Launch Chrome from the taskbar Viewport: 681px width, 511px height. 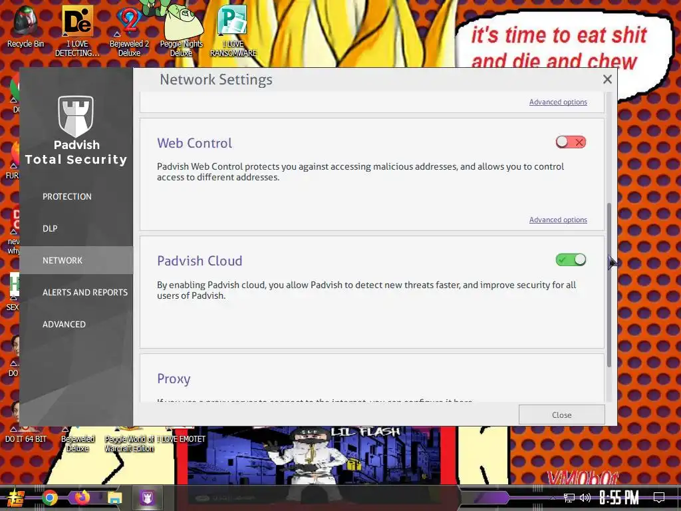tap(50, 498)
